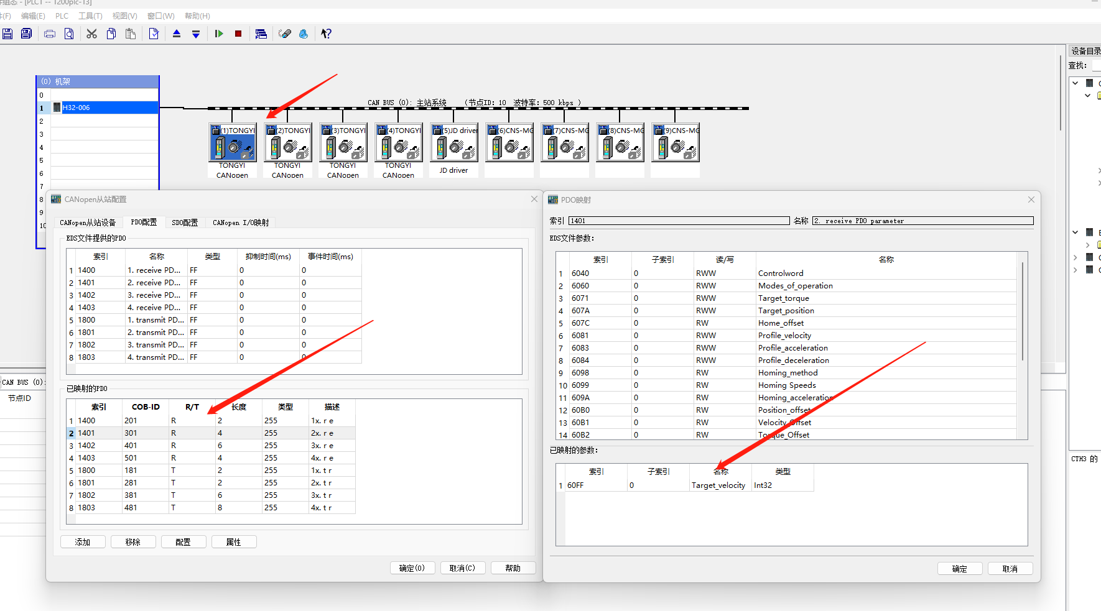
Task: Select EDS PDO row 1803 4. transmit PD...
Action: (215, 357)
